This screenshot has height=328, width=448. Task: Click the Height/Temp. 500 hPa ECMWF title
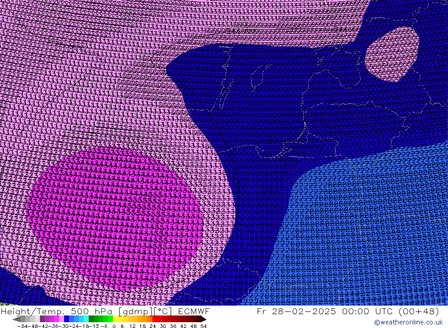105,311
